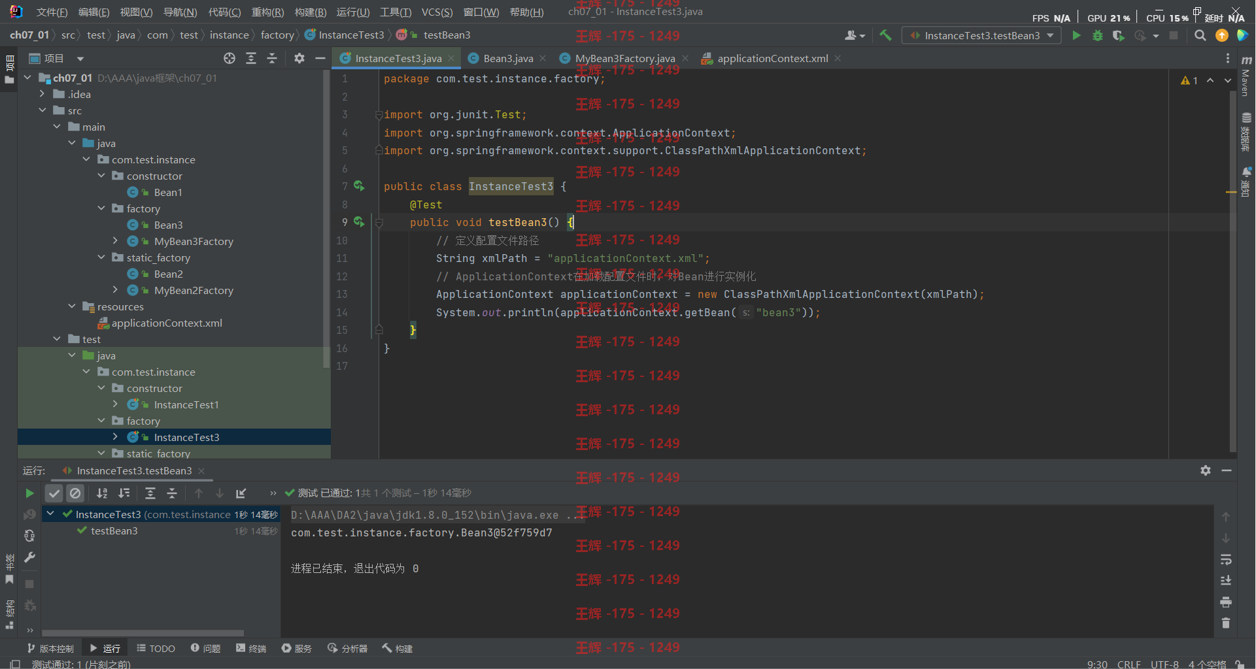Toggle soft-wrap in console output

pos(1226,560)
